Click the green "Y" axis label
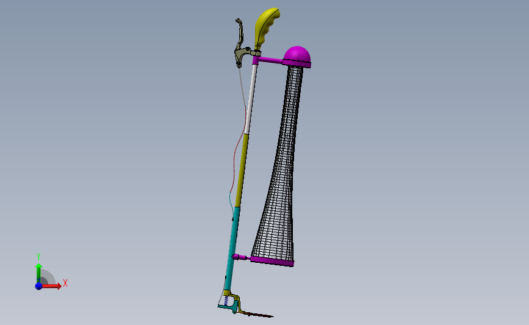The height and width of the screenshot is (325, 529). click(38, 257)
